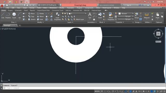This screenshot has height=93, width=166.
Task: Switch to the Reports ribbon tab
Action: pyautogui.click(x=32, y=10)
